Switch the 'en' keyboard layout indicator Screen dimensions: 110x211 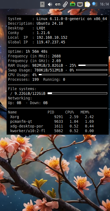[58, 4]
